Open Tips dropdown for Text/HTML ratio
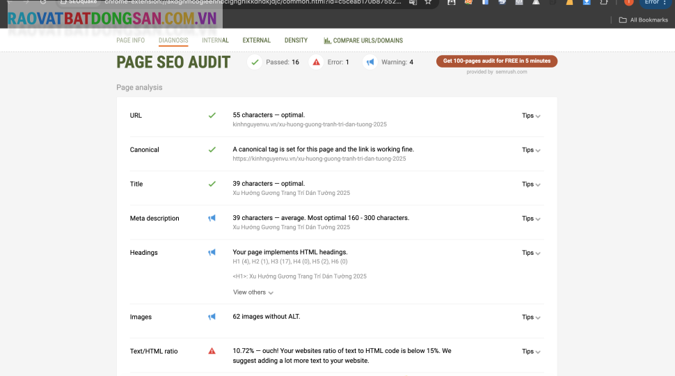The width and height of the screenshot is (675, 376). [x=531, y=352]
